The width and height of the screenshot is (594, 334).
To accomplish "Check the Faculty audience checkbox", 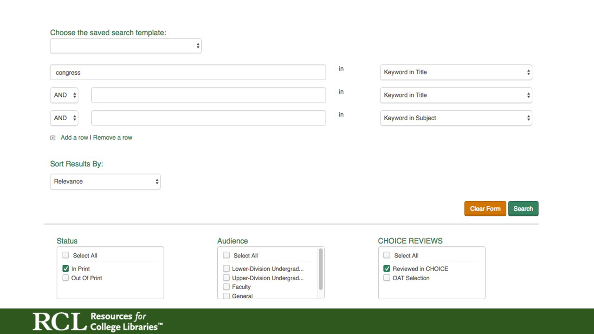I will pos(226,287).
